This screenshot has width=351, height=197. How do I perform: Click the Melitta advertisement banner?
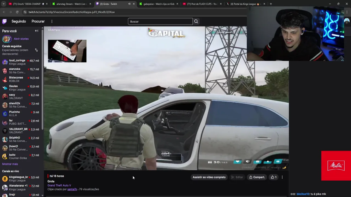coord(336,166)
